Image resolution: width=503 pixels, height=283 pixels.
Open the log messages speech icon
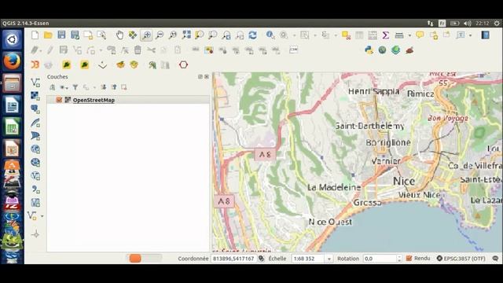coord(495,259)
